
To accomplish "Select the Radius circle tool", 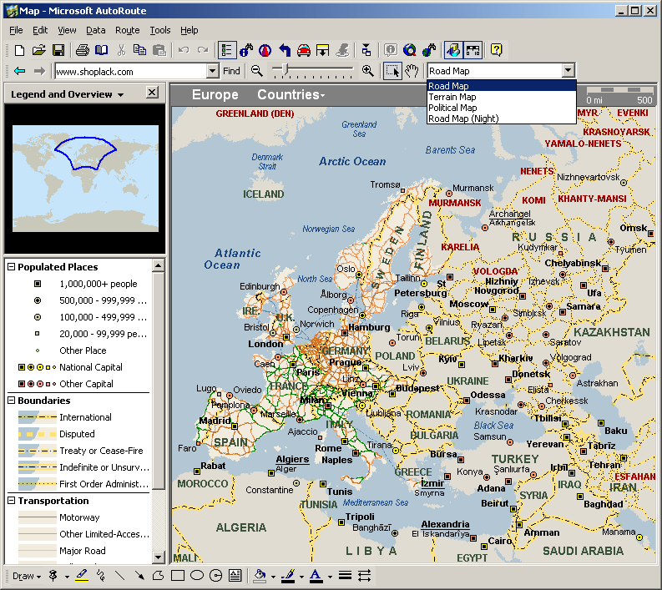I will [215, 576].
